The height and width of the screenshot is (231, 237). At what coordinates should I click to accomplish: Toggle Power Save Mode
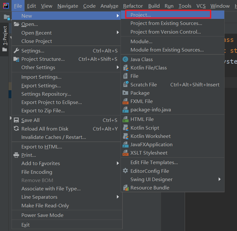tap(66, 215)
